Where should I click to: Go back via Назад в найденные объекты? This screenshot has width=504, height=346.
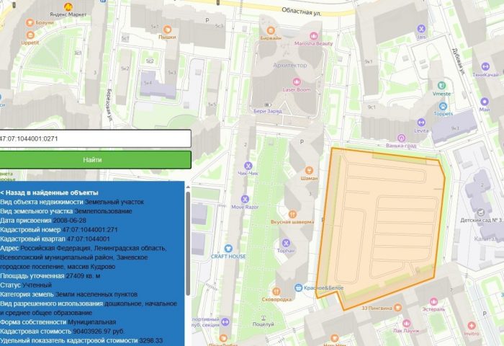coord(50,193)
